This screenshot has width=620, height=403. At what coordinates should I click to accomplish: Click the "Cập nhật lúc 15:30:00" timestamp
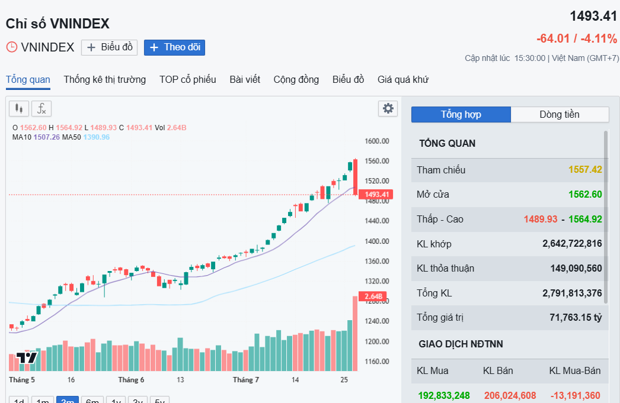[x=505, y=59]
